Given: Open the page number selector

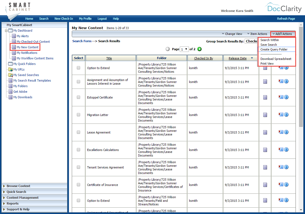Looking at the screenshot, I should [184, 49].
